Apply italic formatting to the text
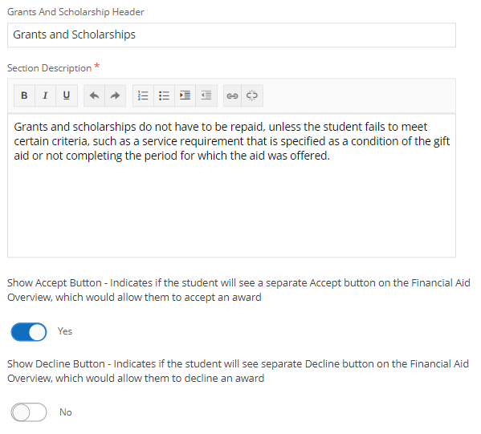Image resolution: width=481 pixels, height=434 pixels. coord(46,95)
